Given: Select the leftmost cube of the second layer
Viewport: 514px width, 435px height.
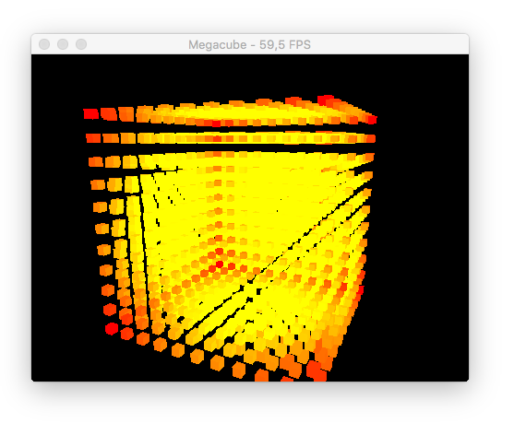Looking at the screenshot, I should 93,138.
